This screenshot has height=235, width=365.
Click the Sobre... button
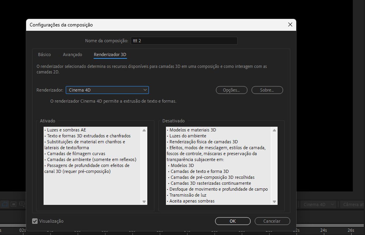click(267, 90)
